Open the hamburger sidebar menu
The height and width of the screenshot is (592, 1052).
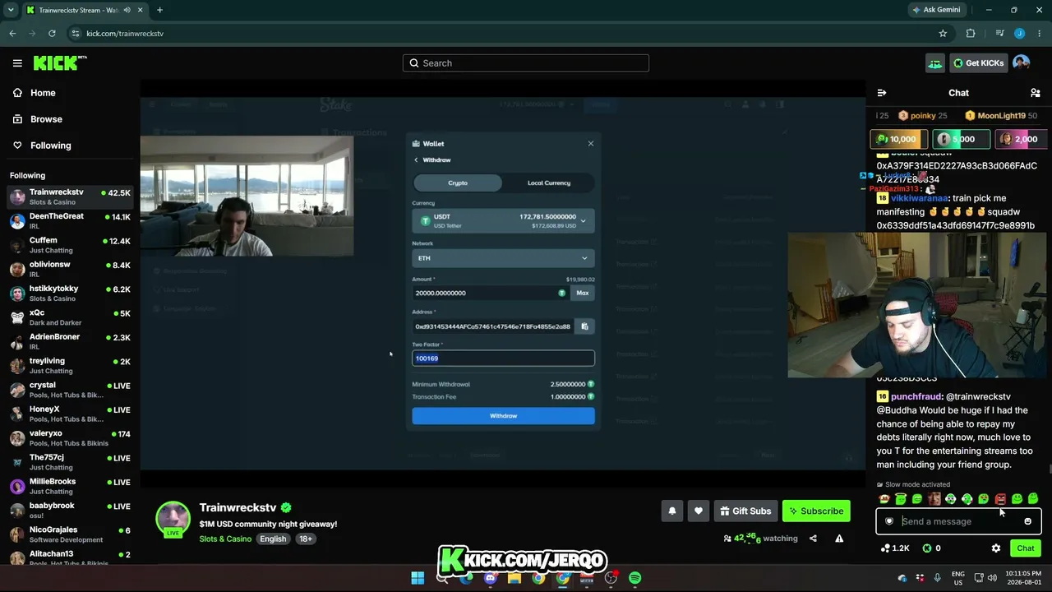point(17,63)
